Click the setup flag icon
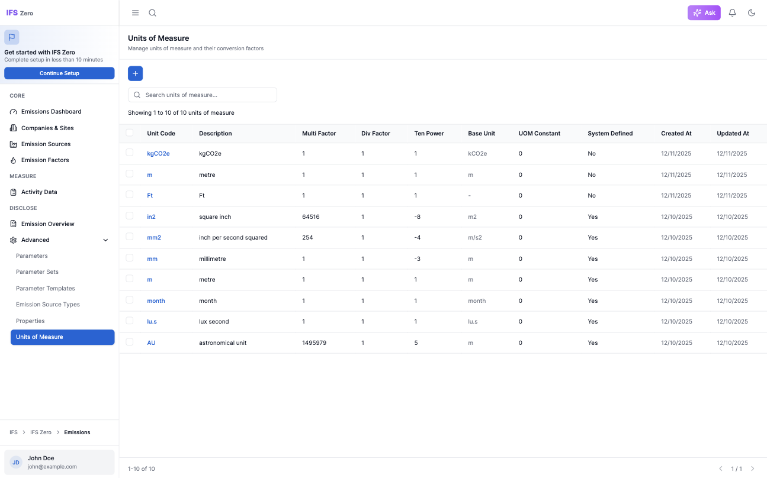Image resolution: width=767 pixels, height=478 pixels. point(12,37)
